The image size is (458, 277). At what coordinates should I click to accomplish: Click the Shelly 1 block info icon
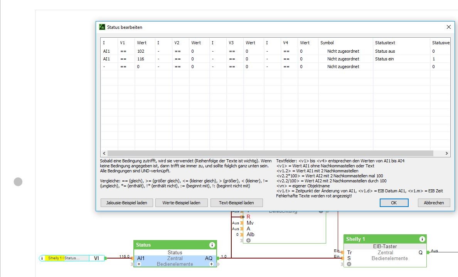(x=422, y=239)
